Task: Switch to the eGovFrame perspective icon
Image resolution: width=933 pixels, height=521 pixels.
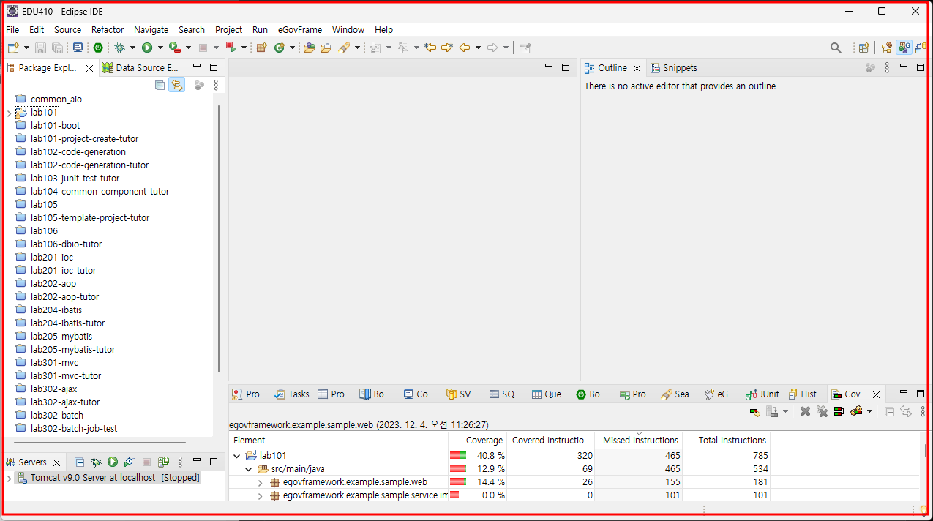Action: pyautogui.click(x=904, y=48)
